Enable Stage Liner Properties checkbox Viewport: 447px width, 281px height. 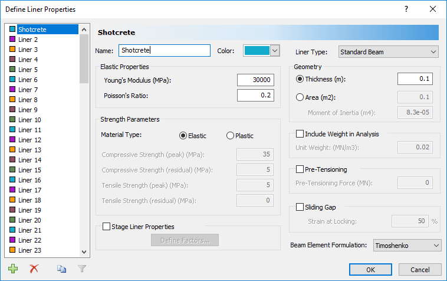[x=106, y=227]
